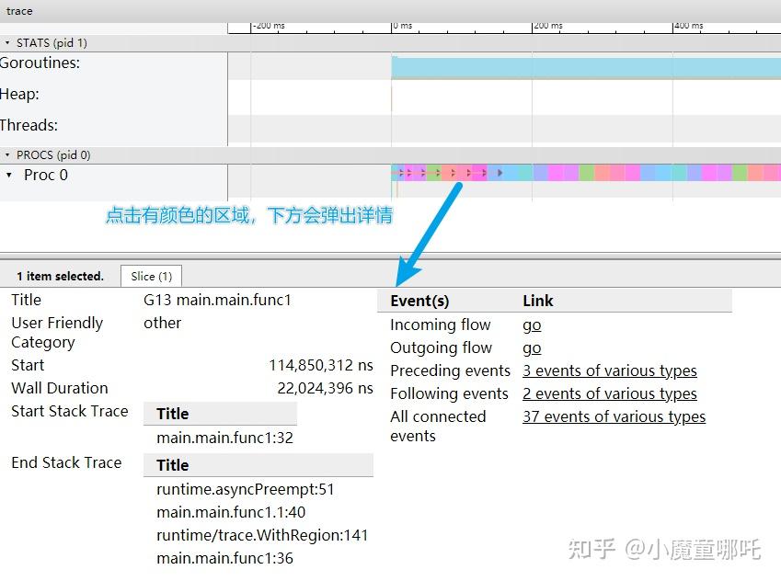This screenshot has width=781, height=581.
Task: Open the 3 preceding events link
Action: pyautogui.click(x=609, y=370)
